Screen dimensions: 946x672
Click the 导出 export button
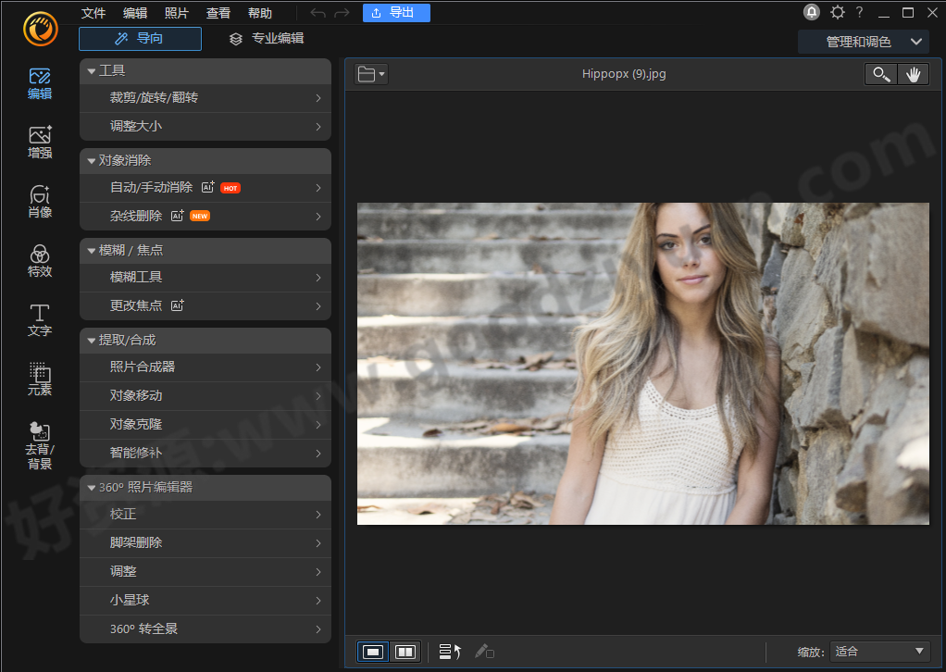(396, 13)
